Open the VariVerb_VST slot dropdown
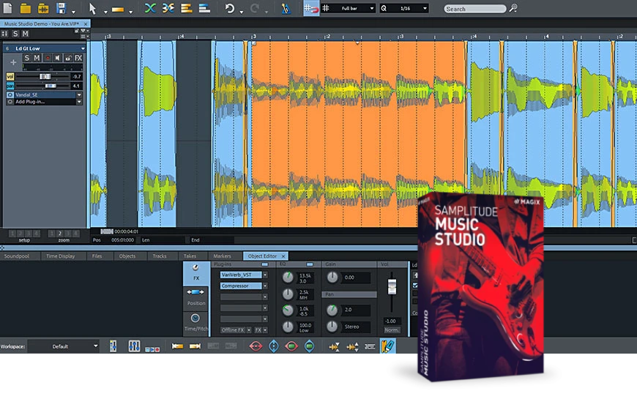 [265, 275]
